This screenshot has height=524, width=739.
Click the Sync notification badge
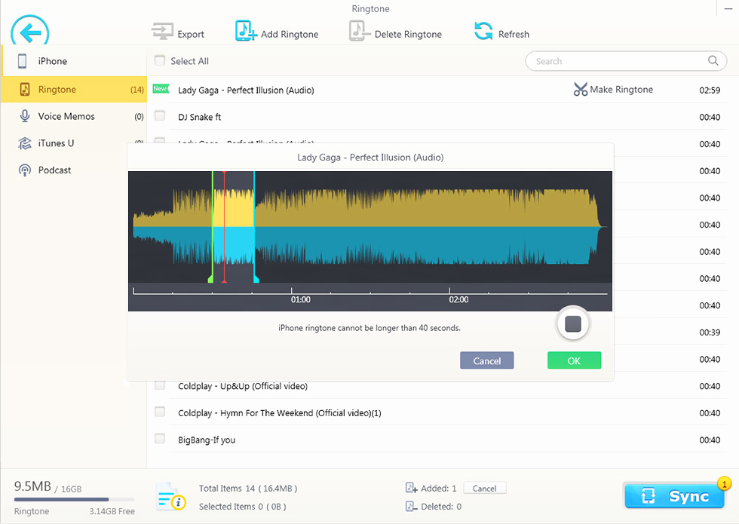point(724,483)
